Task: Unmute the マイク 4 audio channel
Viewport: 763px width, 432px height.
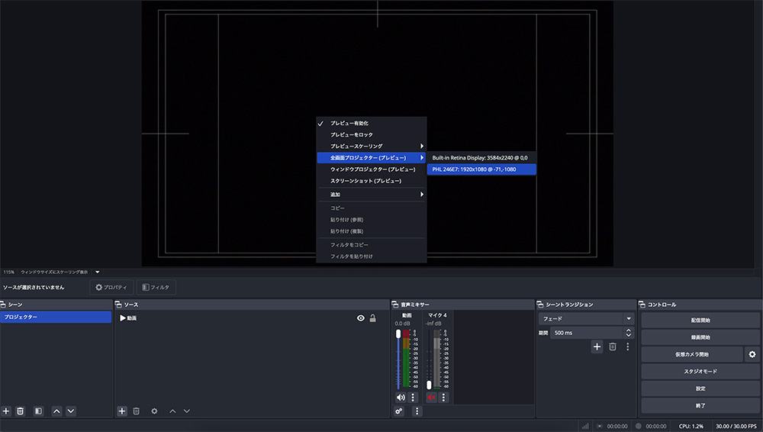Action: point(431,397)
